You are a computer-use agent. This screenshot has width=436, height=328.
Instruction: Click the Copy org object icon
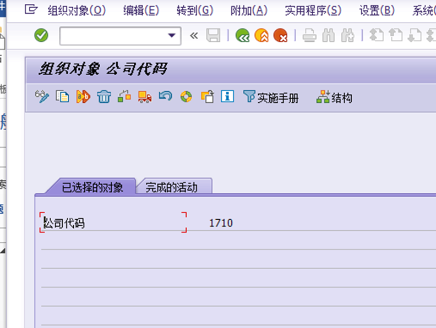[63, 97]
